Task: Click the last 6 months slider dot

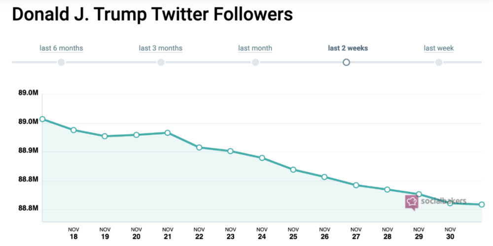Action: [x=61, y=62]
